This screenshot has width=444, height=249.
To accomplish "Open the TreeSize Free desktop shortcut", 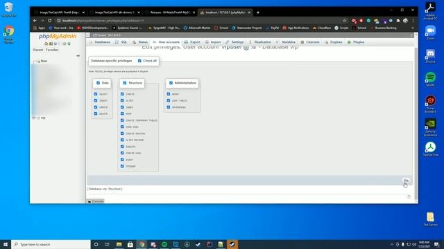I will [x=430, y=149].
